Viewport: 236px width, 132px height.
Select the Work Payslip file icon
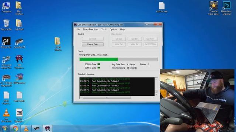[6, 98]
